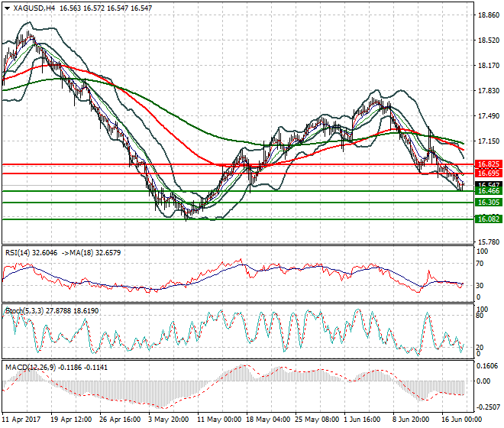This screenshot has width=504, height=428.
Task: Select the green 16.305 support level label
Action: [489, 203]
